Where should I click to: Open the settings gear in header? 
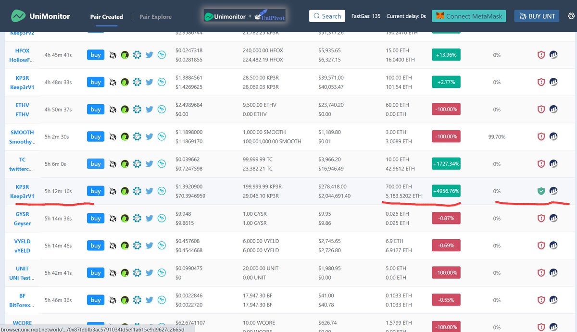pyautogui.click(x=571, y=16)
